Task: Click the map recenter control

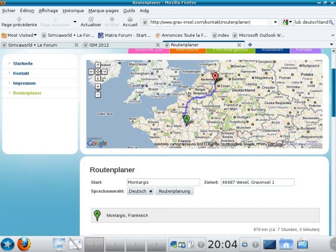Action: [98, 71]
